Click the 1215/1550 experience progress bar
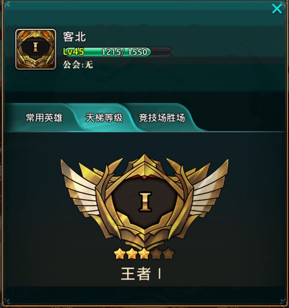 [117, 52]
